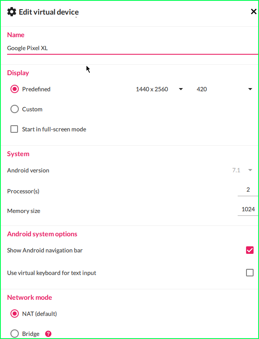Enable virtual keyboard for text input

click(250, 273)
